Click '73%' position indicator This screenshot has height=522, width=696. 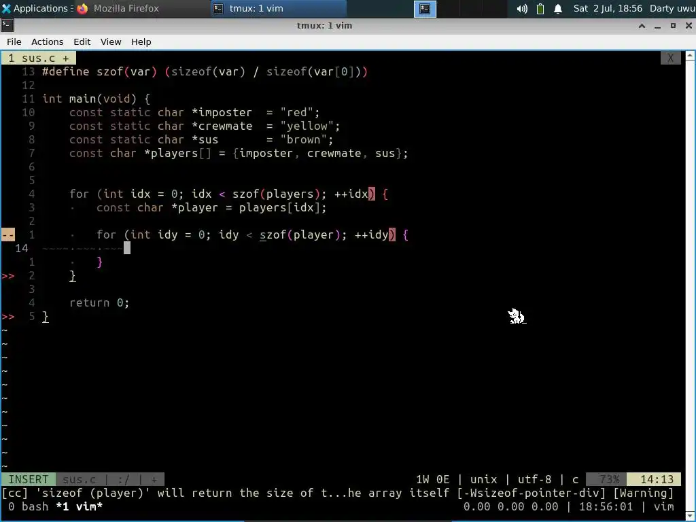[606, 479]
